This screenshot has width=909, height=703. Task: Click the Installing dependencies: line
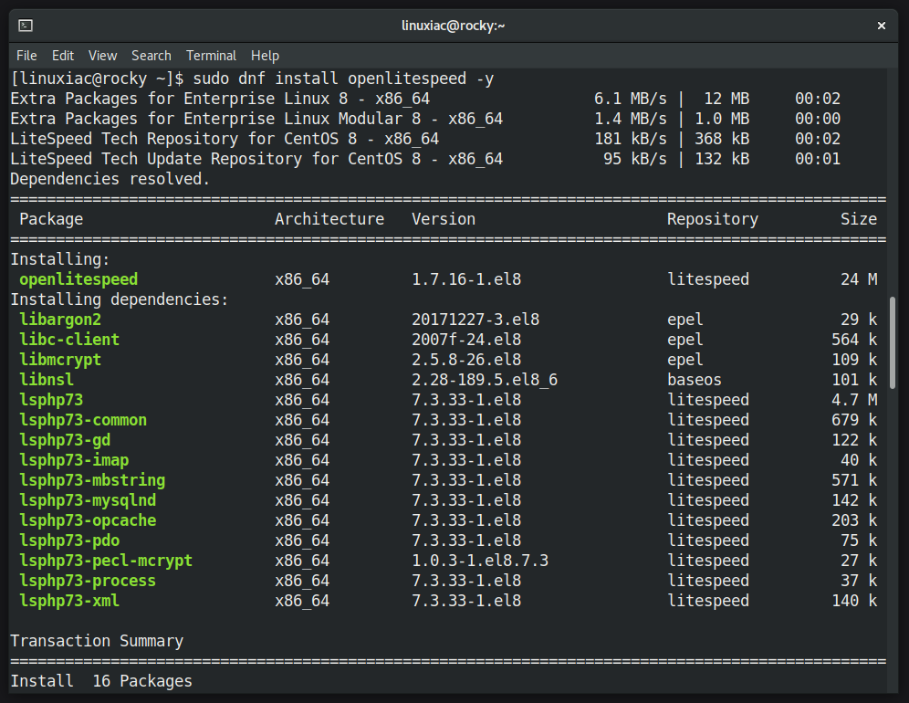click(120, 299)
